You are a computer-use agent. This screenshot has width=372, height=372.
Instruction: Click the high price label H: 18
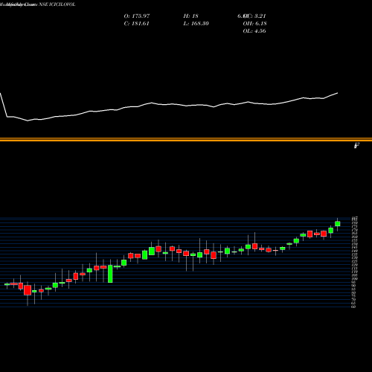pyautogui.click(x=190, y=16)
